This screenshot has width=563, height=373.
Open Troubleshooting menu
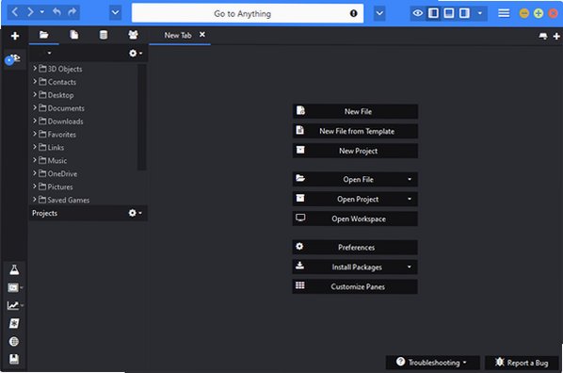click(433, 363)
